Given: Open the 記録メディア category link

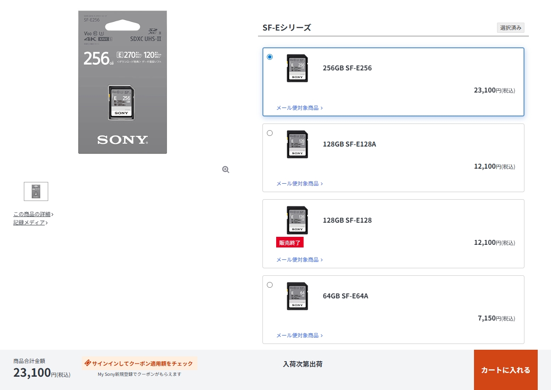Looking at the screenshot, I should tap(30, 223).
